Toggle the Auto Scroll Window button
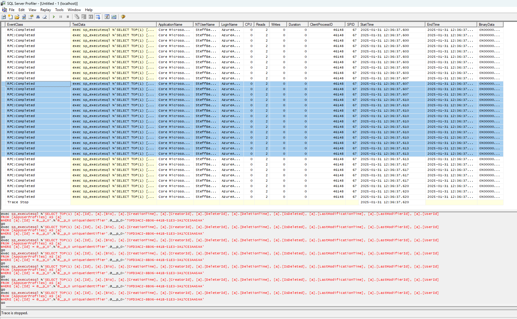The height and width of the screenshot is (319, 517). pyautogui.click(x=98, y=17)
